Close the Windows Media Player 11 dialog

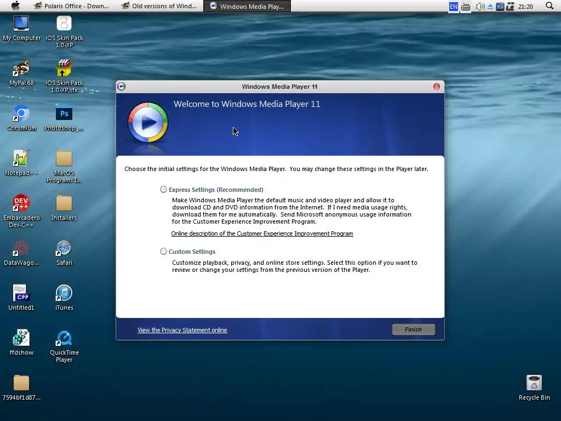(x=437, y=87)
